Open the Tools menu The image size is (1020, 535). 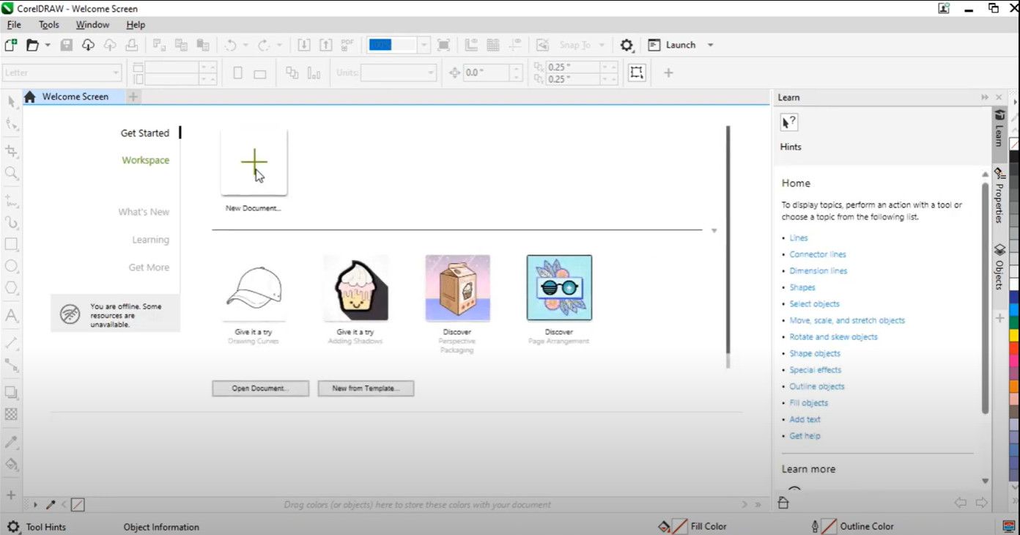(49, 24)
